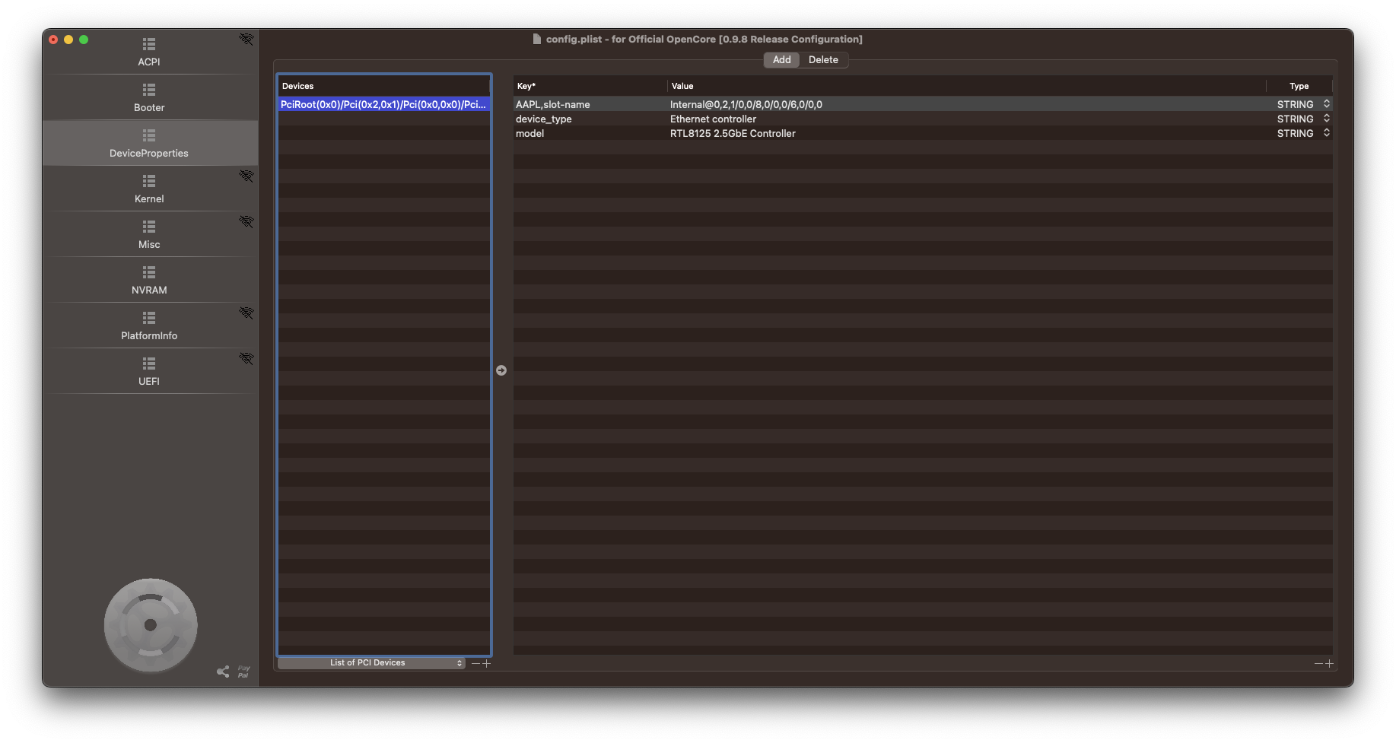Click the Ethernet controller value cell
This screenshot has height=743, width=1396.
(x=714, y=119)
